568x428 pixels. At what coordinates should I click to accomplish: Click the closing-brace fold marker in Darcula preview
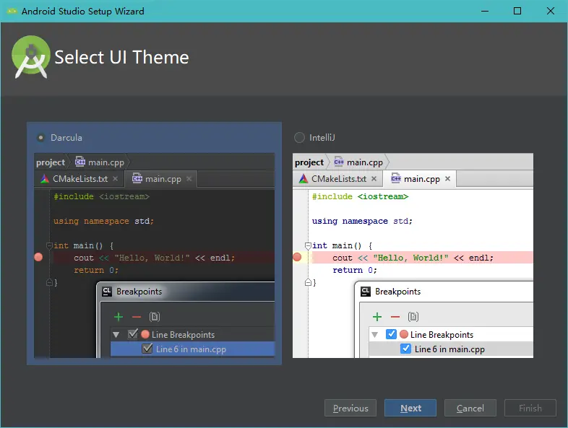49,282
